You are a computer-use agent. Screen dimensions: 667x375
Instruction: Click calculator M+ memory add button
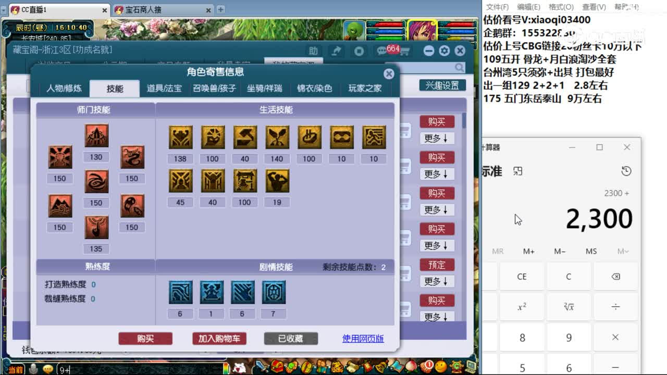[529, 251]
